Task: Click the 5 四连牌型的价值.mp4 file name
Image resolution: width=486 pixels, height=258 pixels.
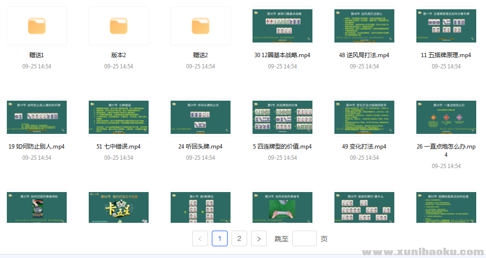Action: click(282, 147)
